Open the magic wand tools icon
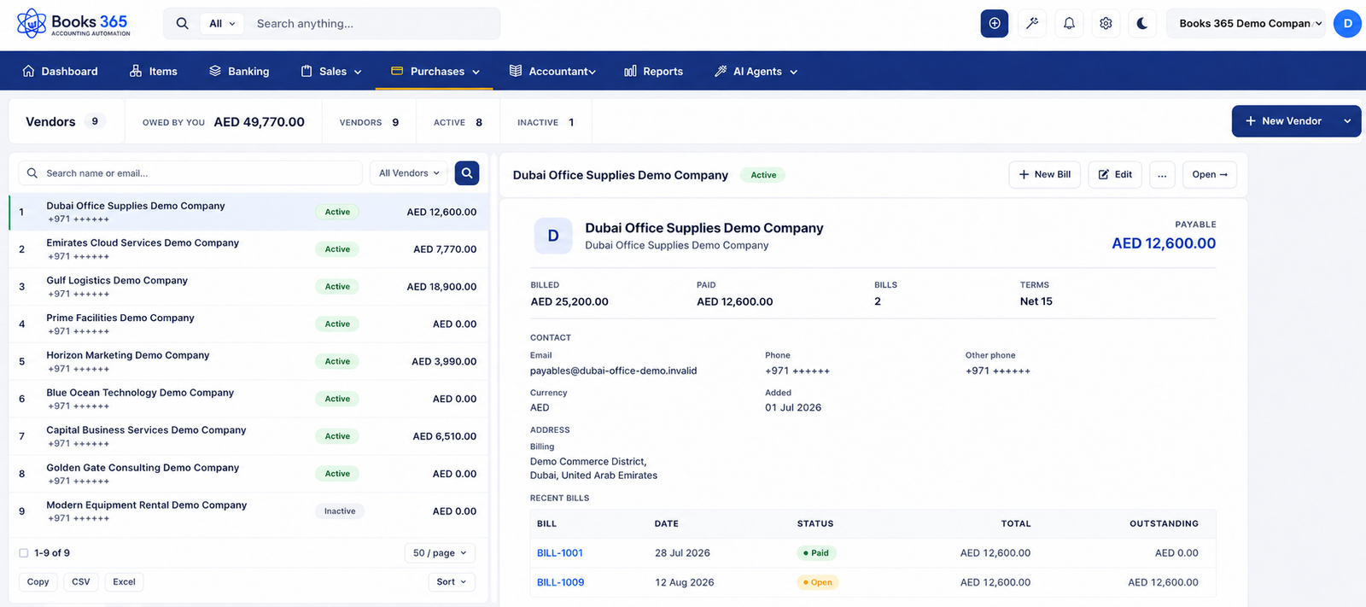Image resolution: width=1366 pixels, height=607 pixels. [x=1032, y=24]
